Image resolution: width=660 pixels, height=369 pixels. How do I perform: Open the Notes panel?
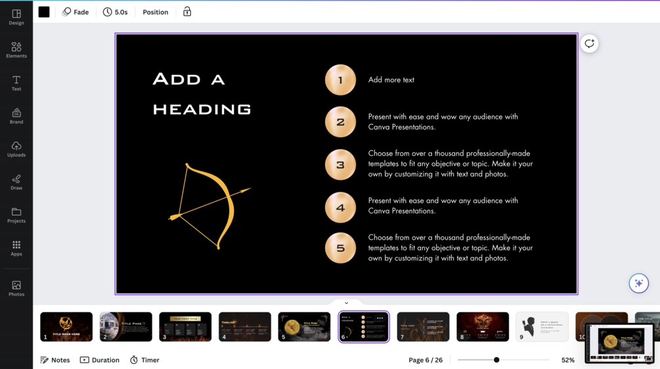(55, 360)
